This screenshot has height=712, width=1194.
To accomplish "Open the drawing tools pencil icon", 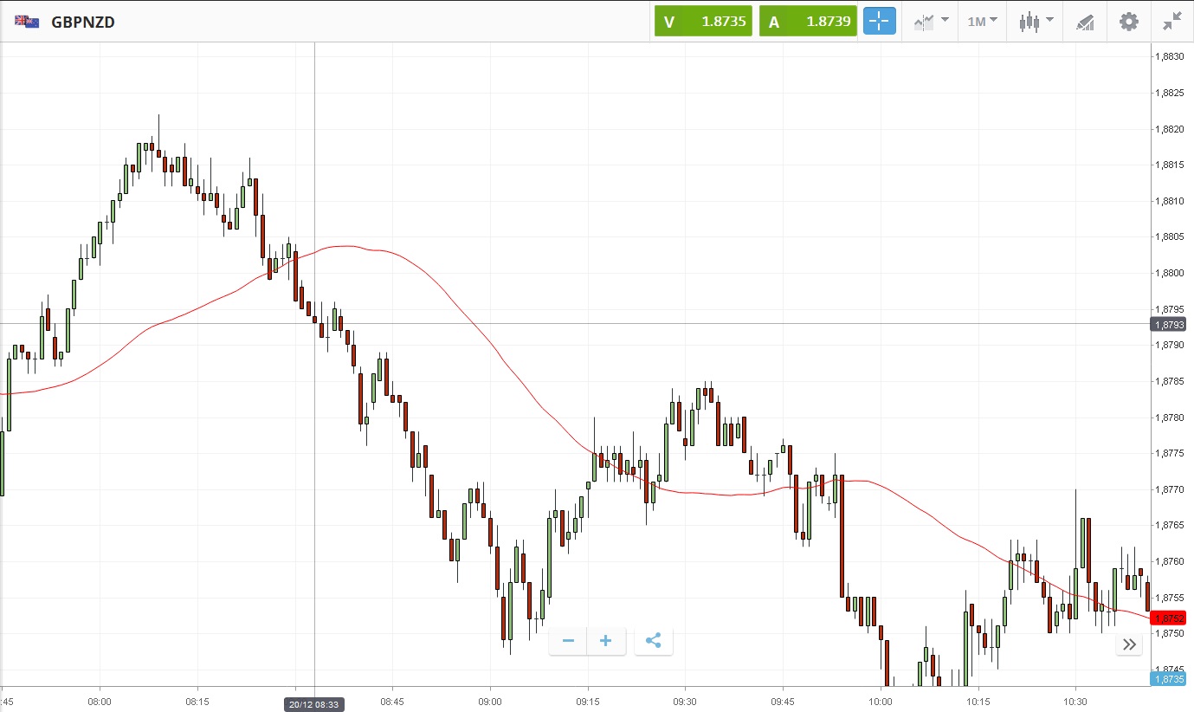I will 1086,22.
